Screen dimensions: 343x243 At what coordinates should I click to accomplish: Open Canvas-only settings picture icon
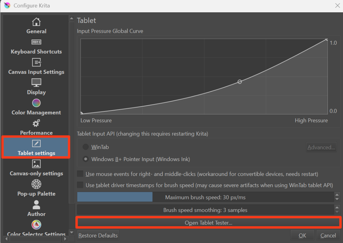(x=36, y=164)
